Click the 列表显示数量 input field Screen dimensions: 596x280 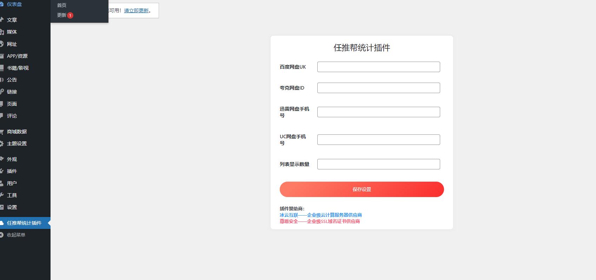click(x=378, y=164)
